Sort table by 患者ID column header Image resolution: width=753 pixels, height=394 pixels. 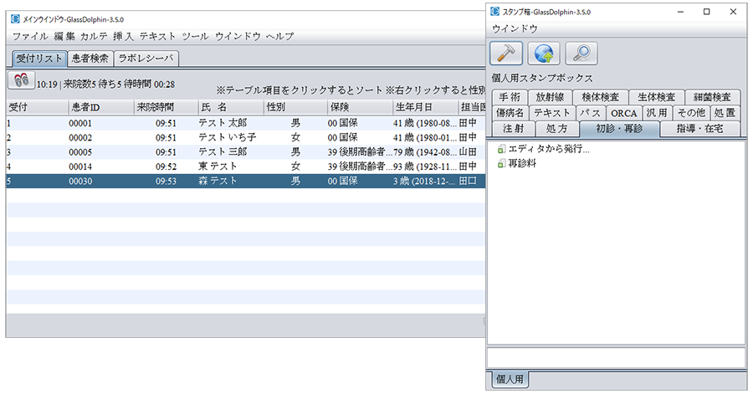(x=85, y=107)
